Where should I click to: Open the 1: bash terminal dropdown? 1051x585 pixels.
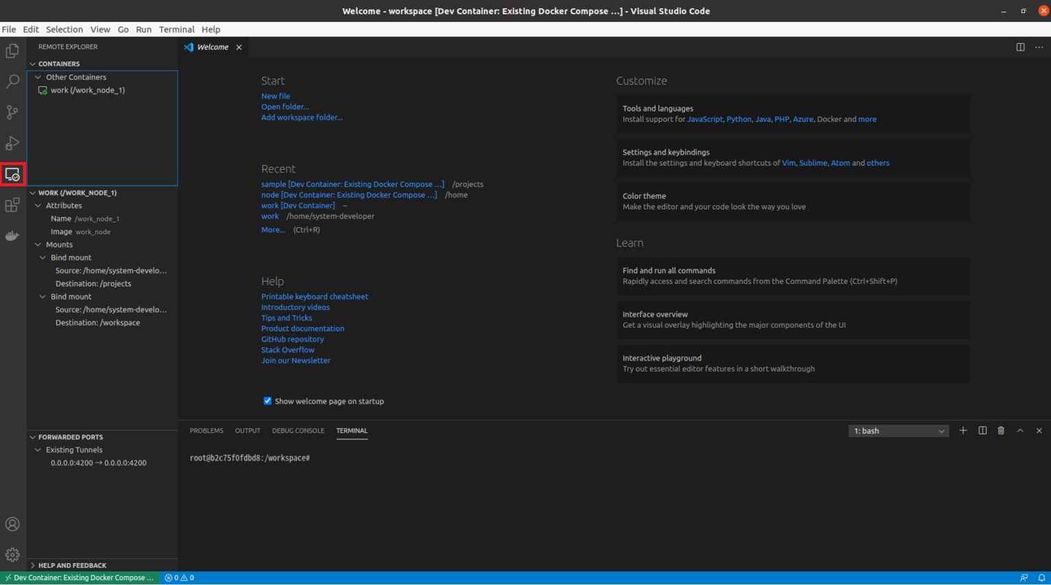click(x=898, y=430)
